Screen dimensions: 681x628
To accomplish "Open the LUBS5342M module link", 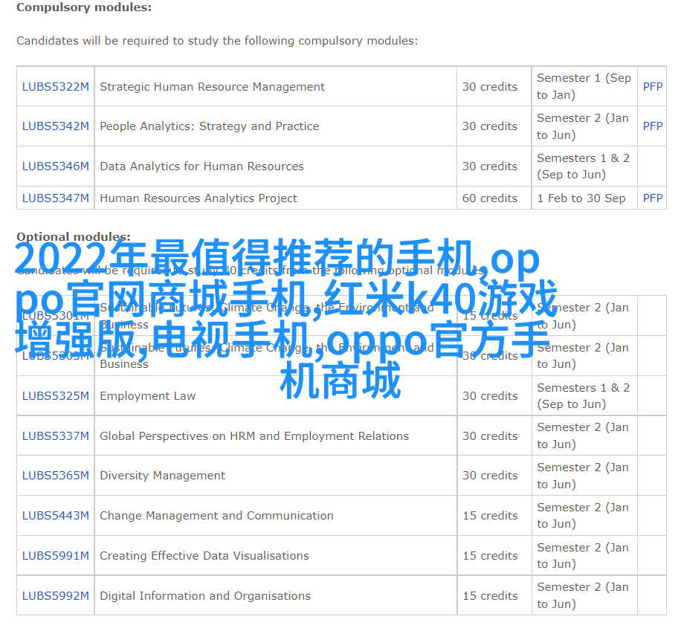I will point(56,126).
